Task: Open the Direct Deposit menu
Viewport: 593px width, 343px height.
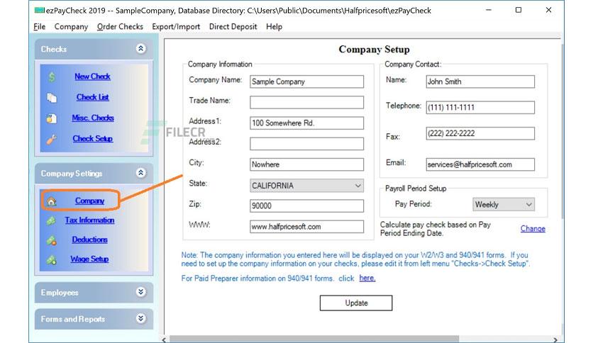Action: tap(233, 27)
